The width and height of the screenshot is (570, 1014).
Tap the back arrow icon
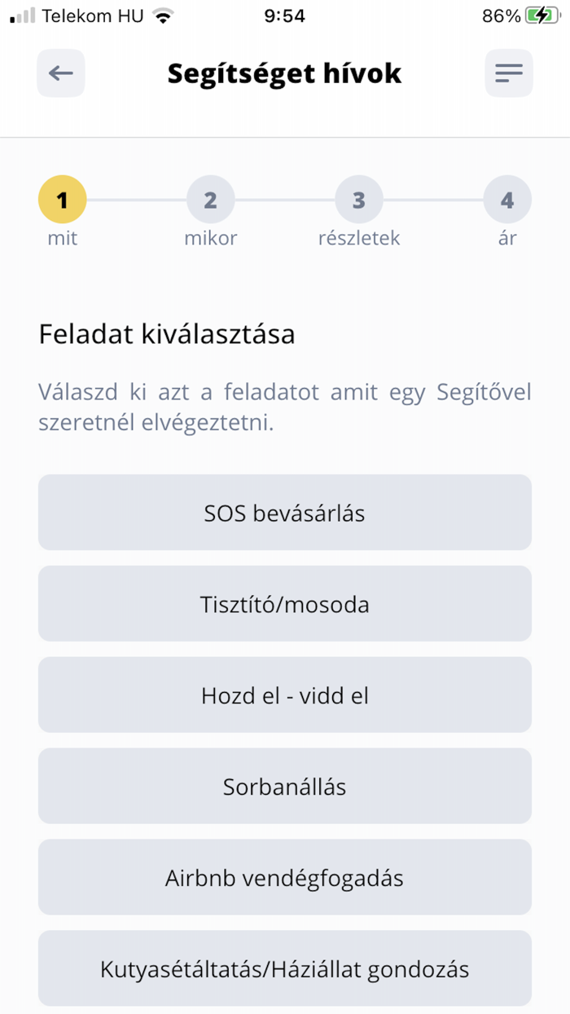click(60, 73)
